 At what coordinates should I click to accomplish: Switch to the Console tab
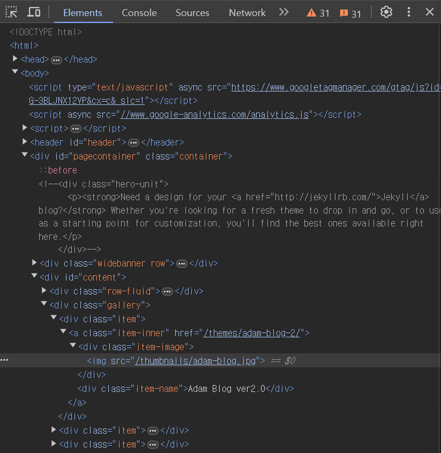[139, 13]
